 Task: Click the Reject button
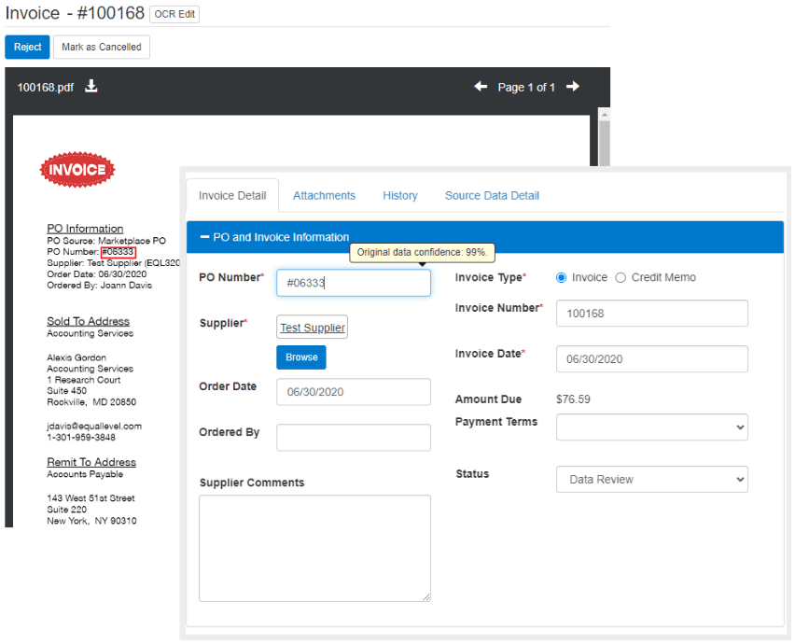click(x=27, y=47)
